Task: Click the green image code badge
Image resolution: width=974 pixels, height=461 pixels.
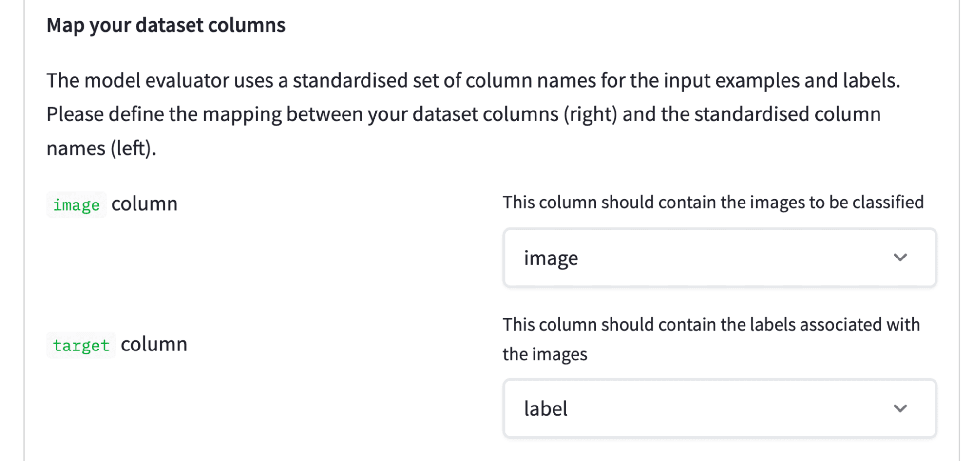Action: (x=76, y=204)
